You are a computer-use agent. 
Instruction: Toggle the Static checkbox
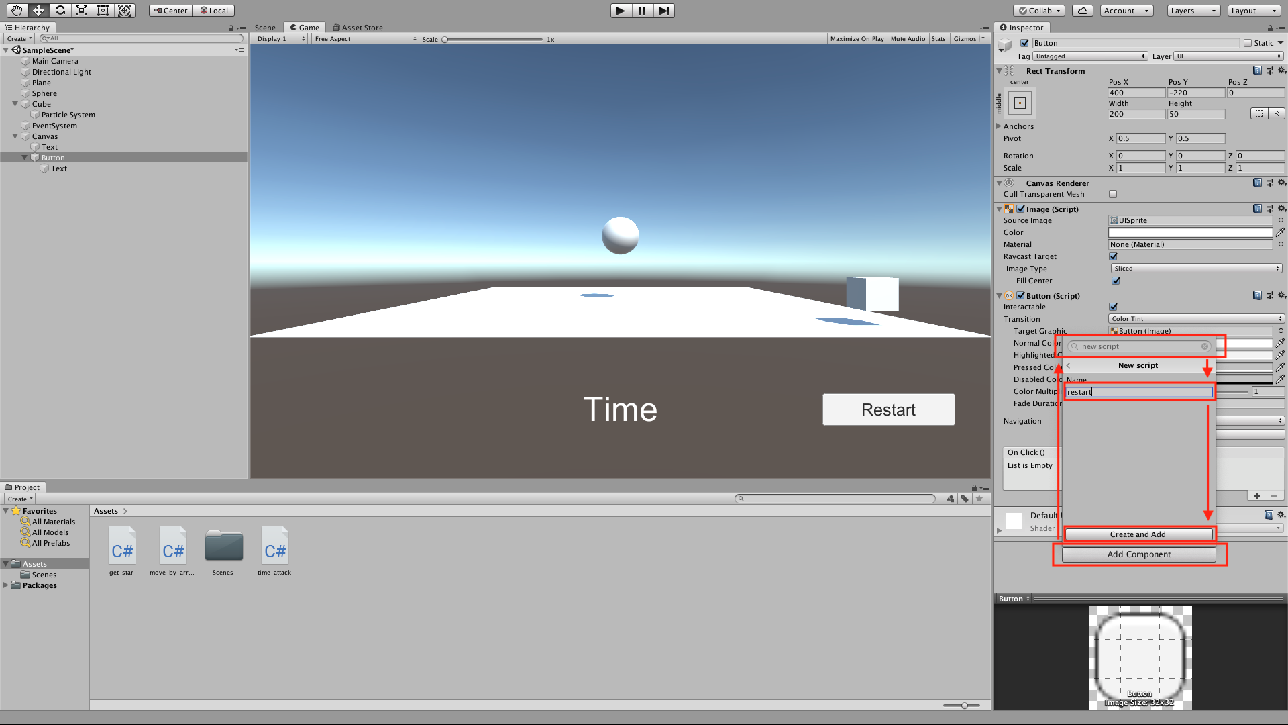click(x=1248, y=43)
